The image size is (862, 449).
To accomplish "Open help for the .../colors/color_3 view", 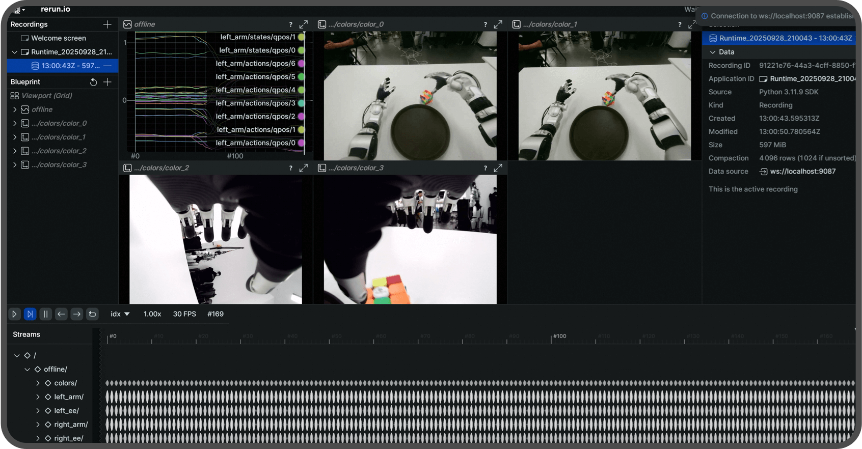I will pos(485,168).
